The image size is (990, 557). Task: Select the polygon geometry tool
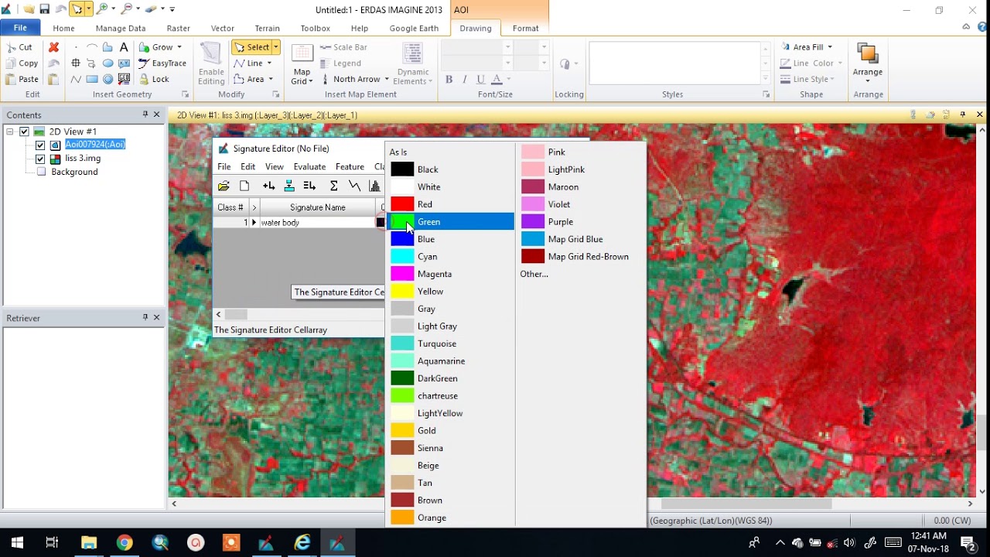[108, 47]
